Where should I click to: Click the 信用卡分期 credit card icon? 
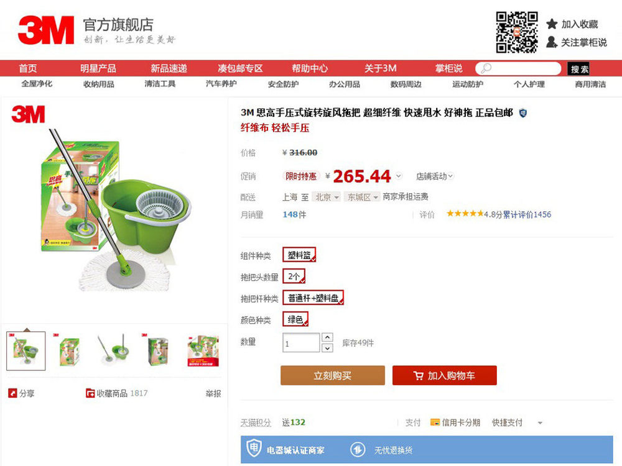tap(435, 423)
